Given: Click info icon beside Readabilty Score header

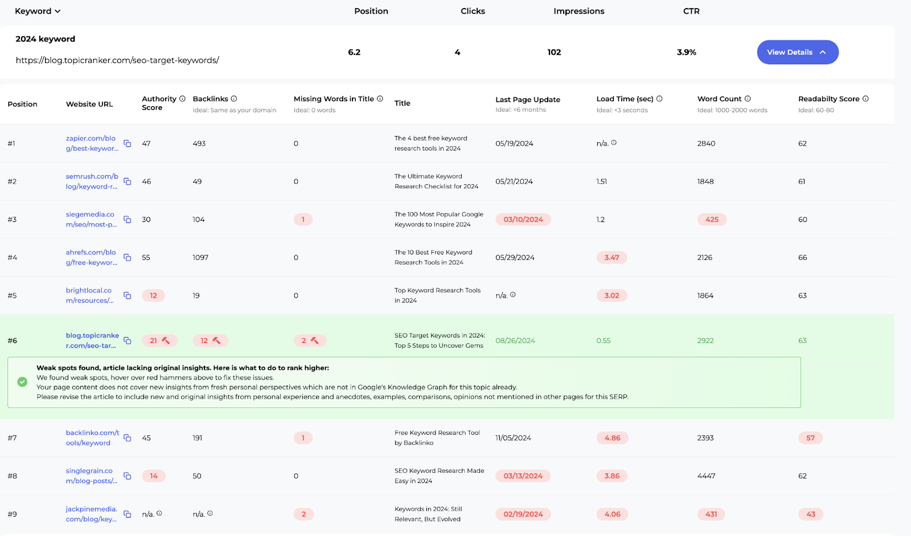Looking at the screenshot, I should point(865,98).
